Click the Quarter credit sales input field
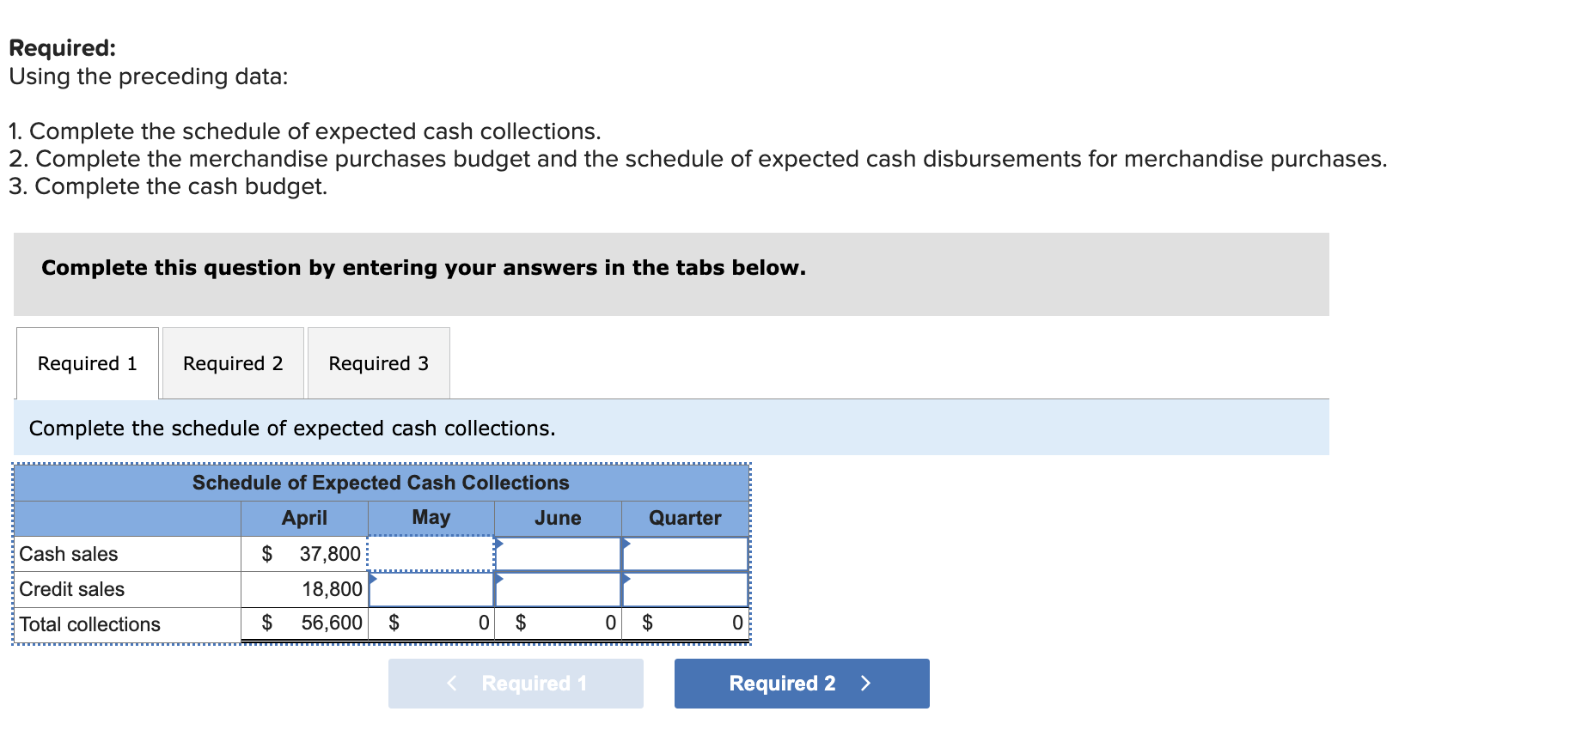 pos(685,589)
